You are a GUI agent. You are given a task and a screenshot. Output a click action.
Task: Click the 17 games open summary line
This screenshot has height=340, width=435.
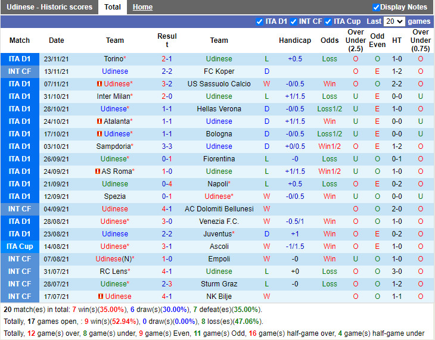[x=133, y=322]
